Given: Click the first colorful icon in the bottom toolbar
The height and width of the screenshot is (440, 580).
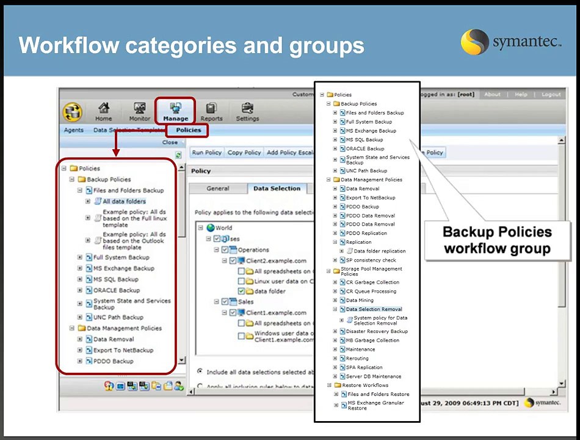Looking at the screenshot, I should click(109, 386).
